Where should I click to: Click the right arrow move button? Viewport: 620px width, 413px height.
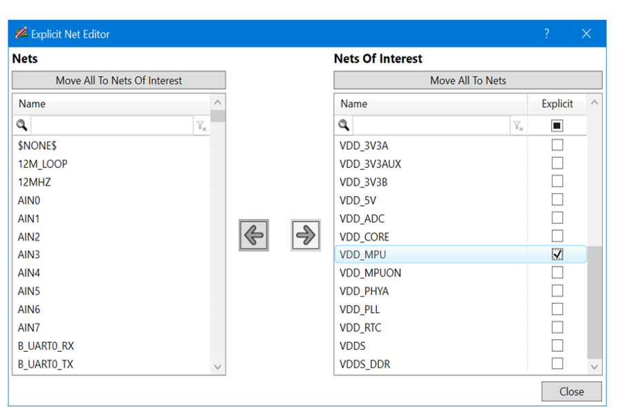pos(305,235)
